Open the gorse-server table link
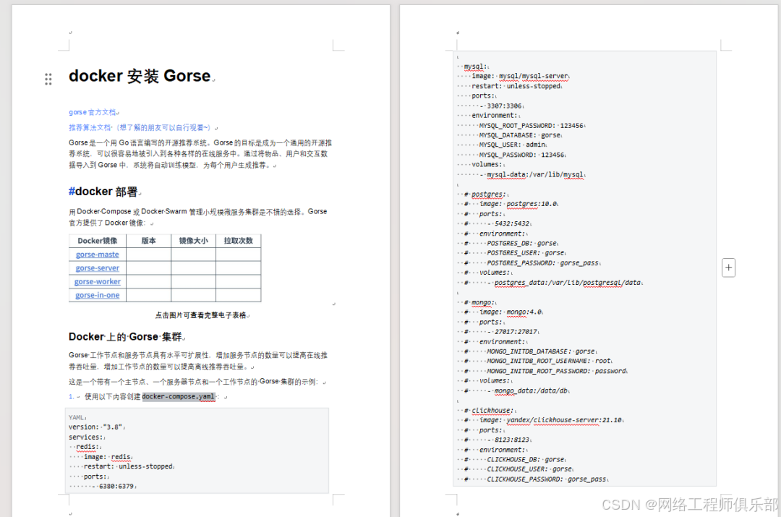The image size is (781, 517). (x=97, y=268)
